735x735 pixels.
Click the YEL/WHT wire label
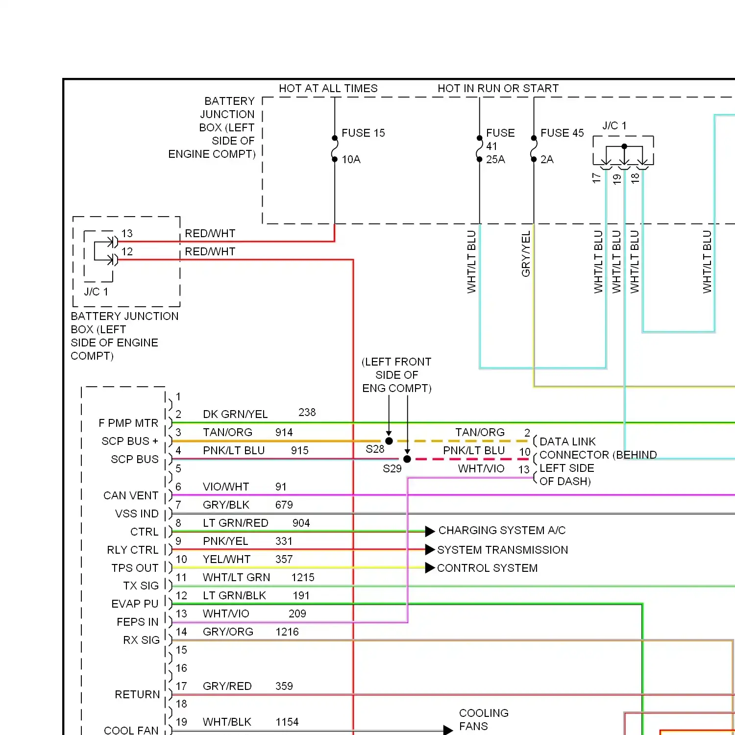[x=227, y=559]
